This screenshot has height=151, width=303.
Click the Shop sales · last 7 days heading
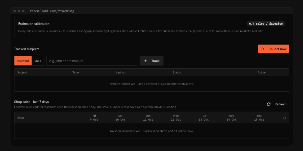pos(32,102)
